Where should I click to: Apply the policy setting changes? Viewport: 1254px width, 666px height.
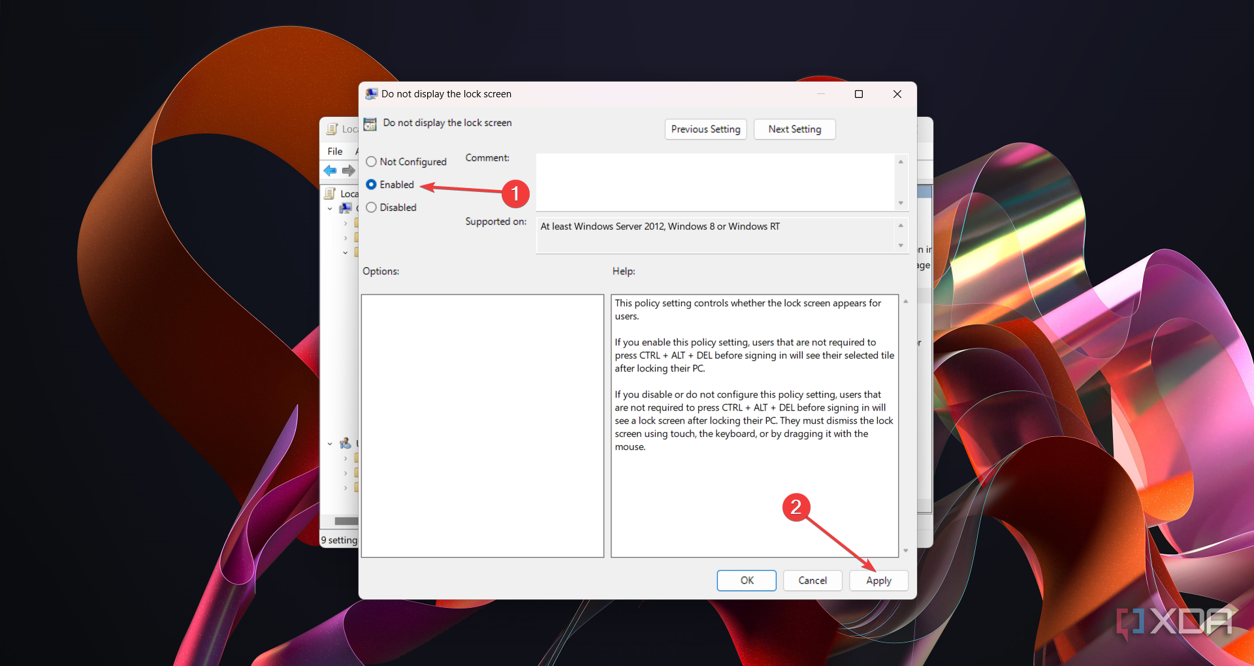(878, 580)
